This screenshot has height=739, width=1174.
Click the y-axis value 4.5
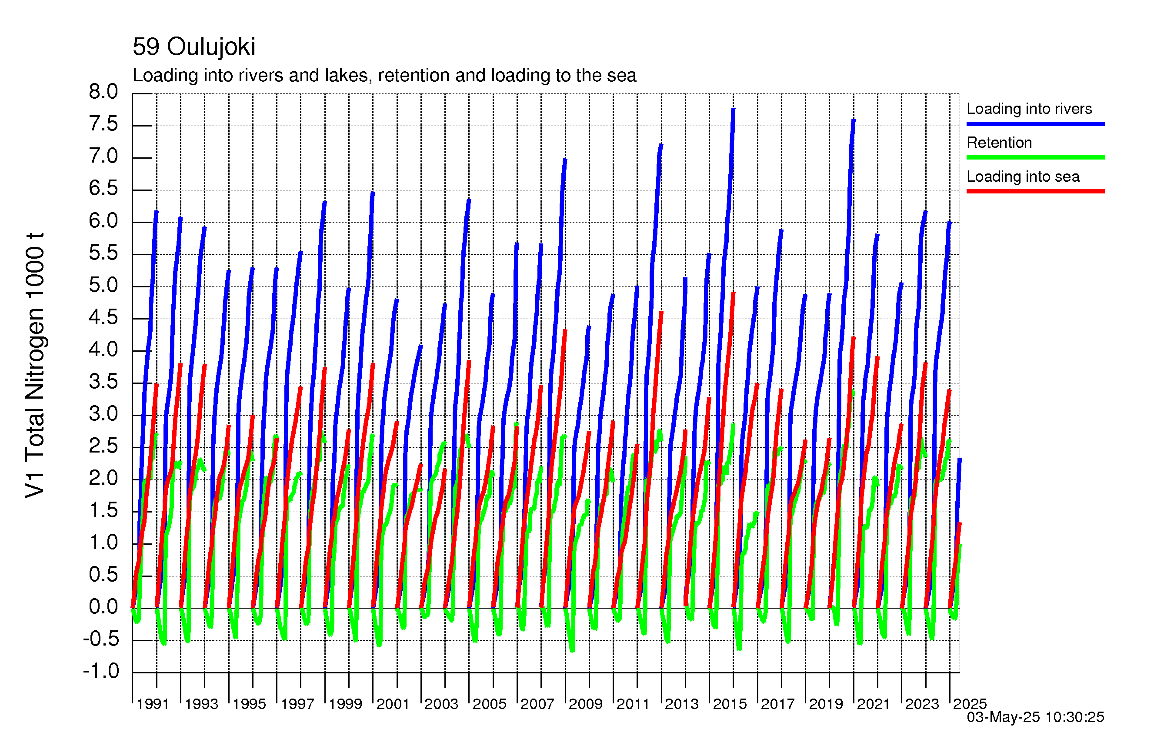pos(103,317)
